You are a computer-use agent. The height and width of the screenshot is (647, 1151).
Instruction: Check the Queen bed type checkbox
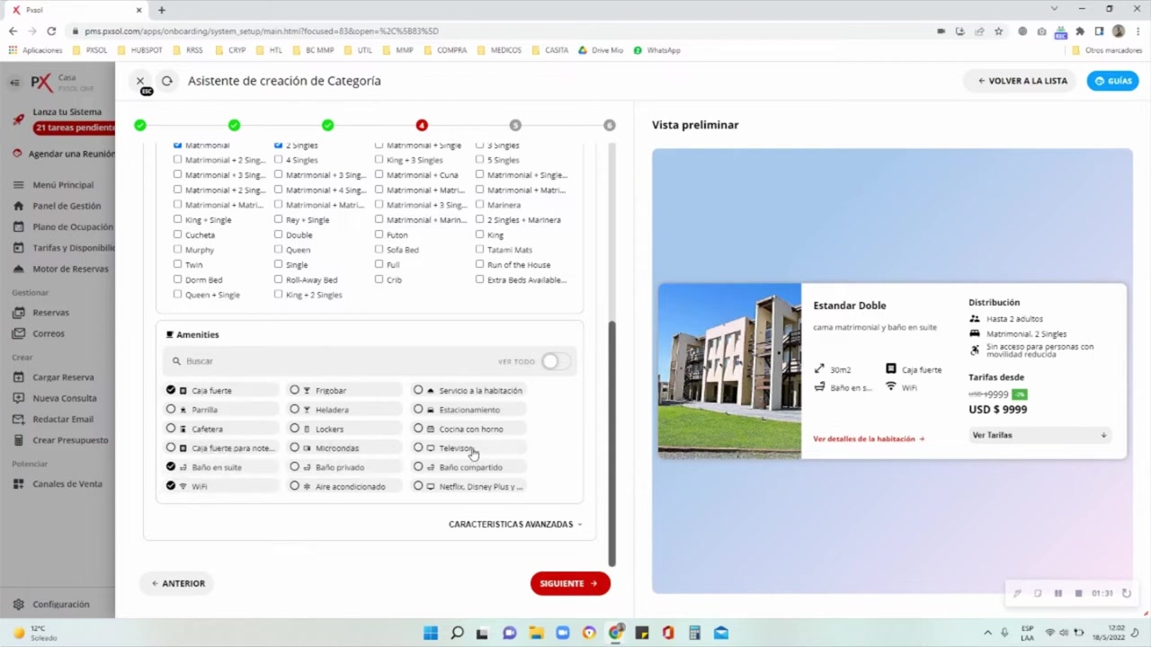click(279, 250)
